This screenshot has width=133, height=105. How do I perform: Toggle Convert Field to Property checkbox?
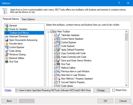56,82
